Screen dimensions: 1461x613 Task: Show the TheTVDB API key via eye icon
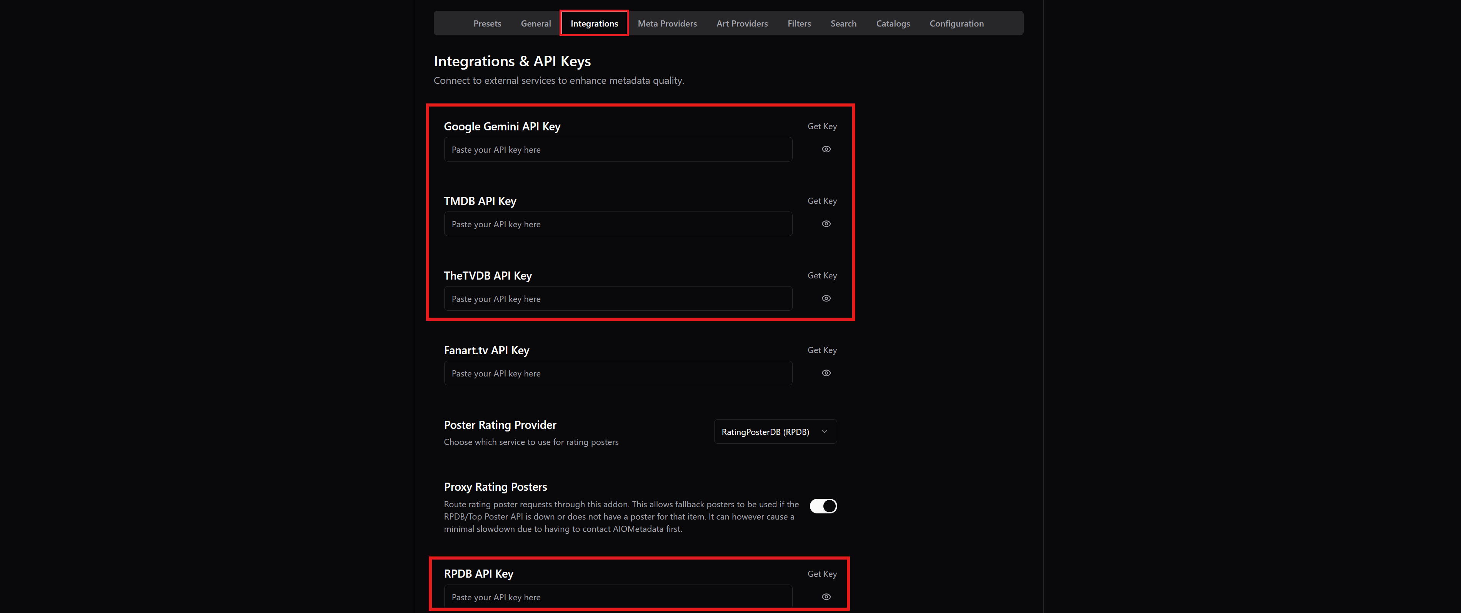[826, 298]
